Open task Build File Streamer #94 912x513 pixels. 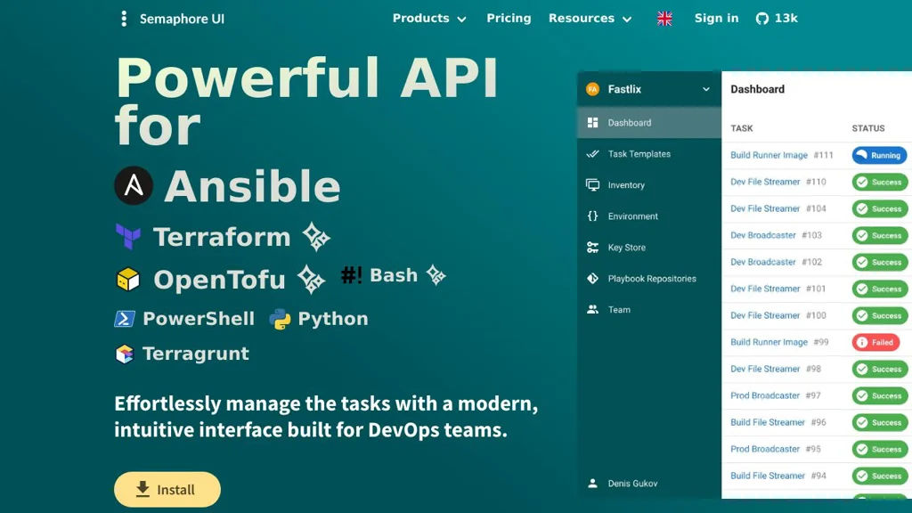[x=778, y=476]
